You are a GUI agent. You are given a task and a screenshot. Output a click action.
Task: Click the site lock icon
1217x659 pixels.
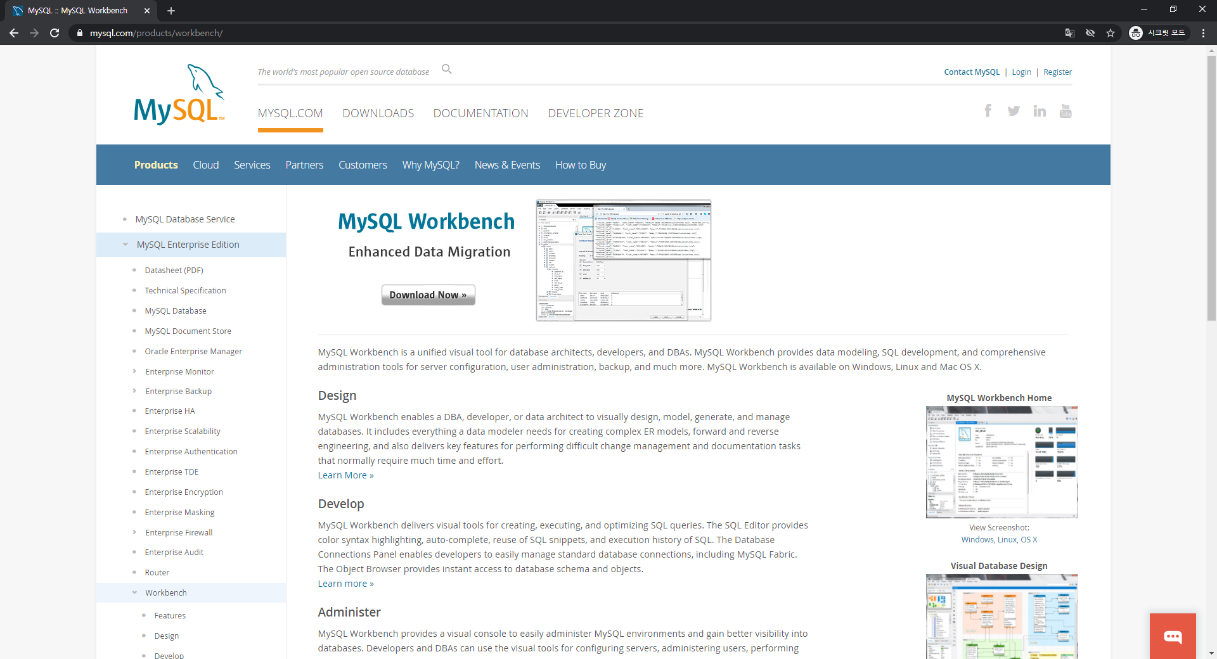pos(79,33)
